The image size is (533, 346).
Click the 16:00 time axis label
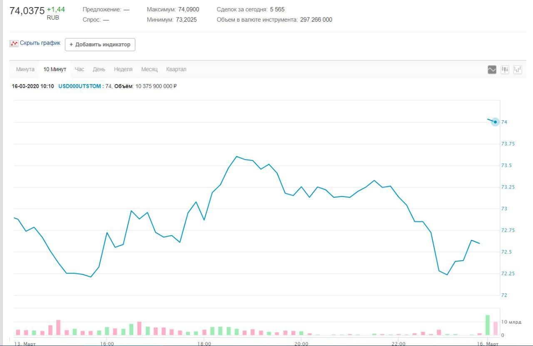pos(107,344)
